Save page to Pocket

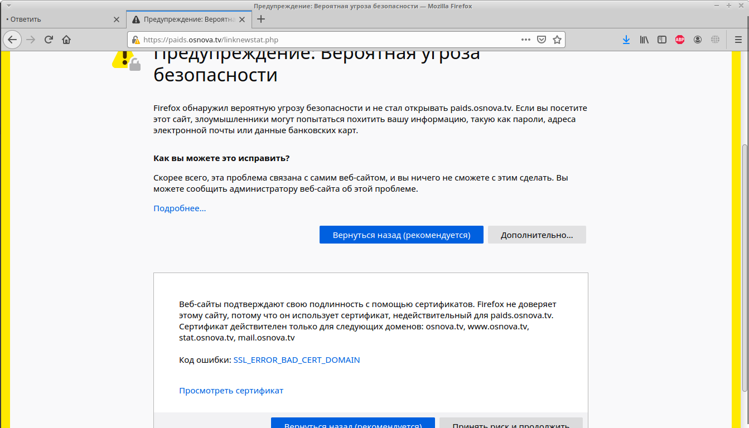(x=541, y=40)
